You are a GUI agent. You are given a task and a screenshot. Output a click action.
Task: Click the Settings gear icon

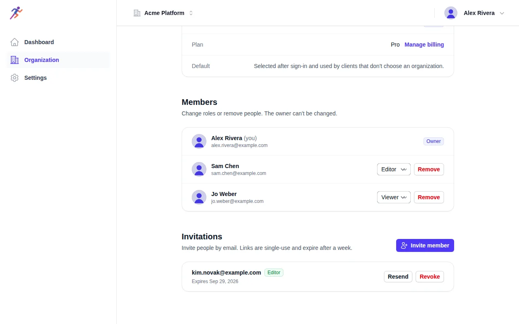tap(15, 78)
